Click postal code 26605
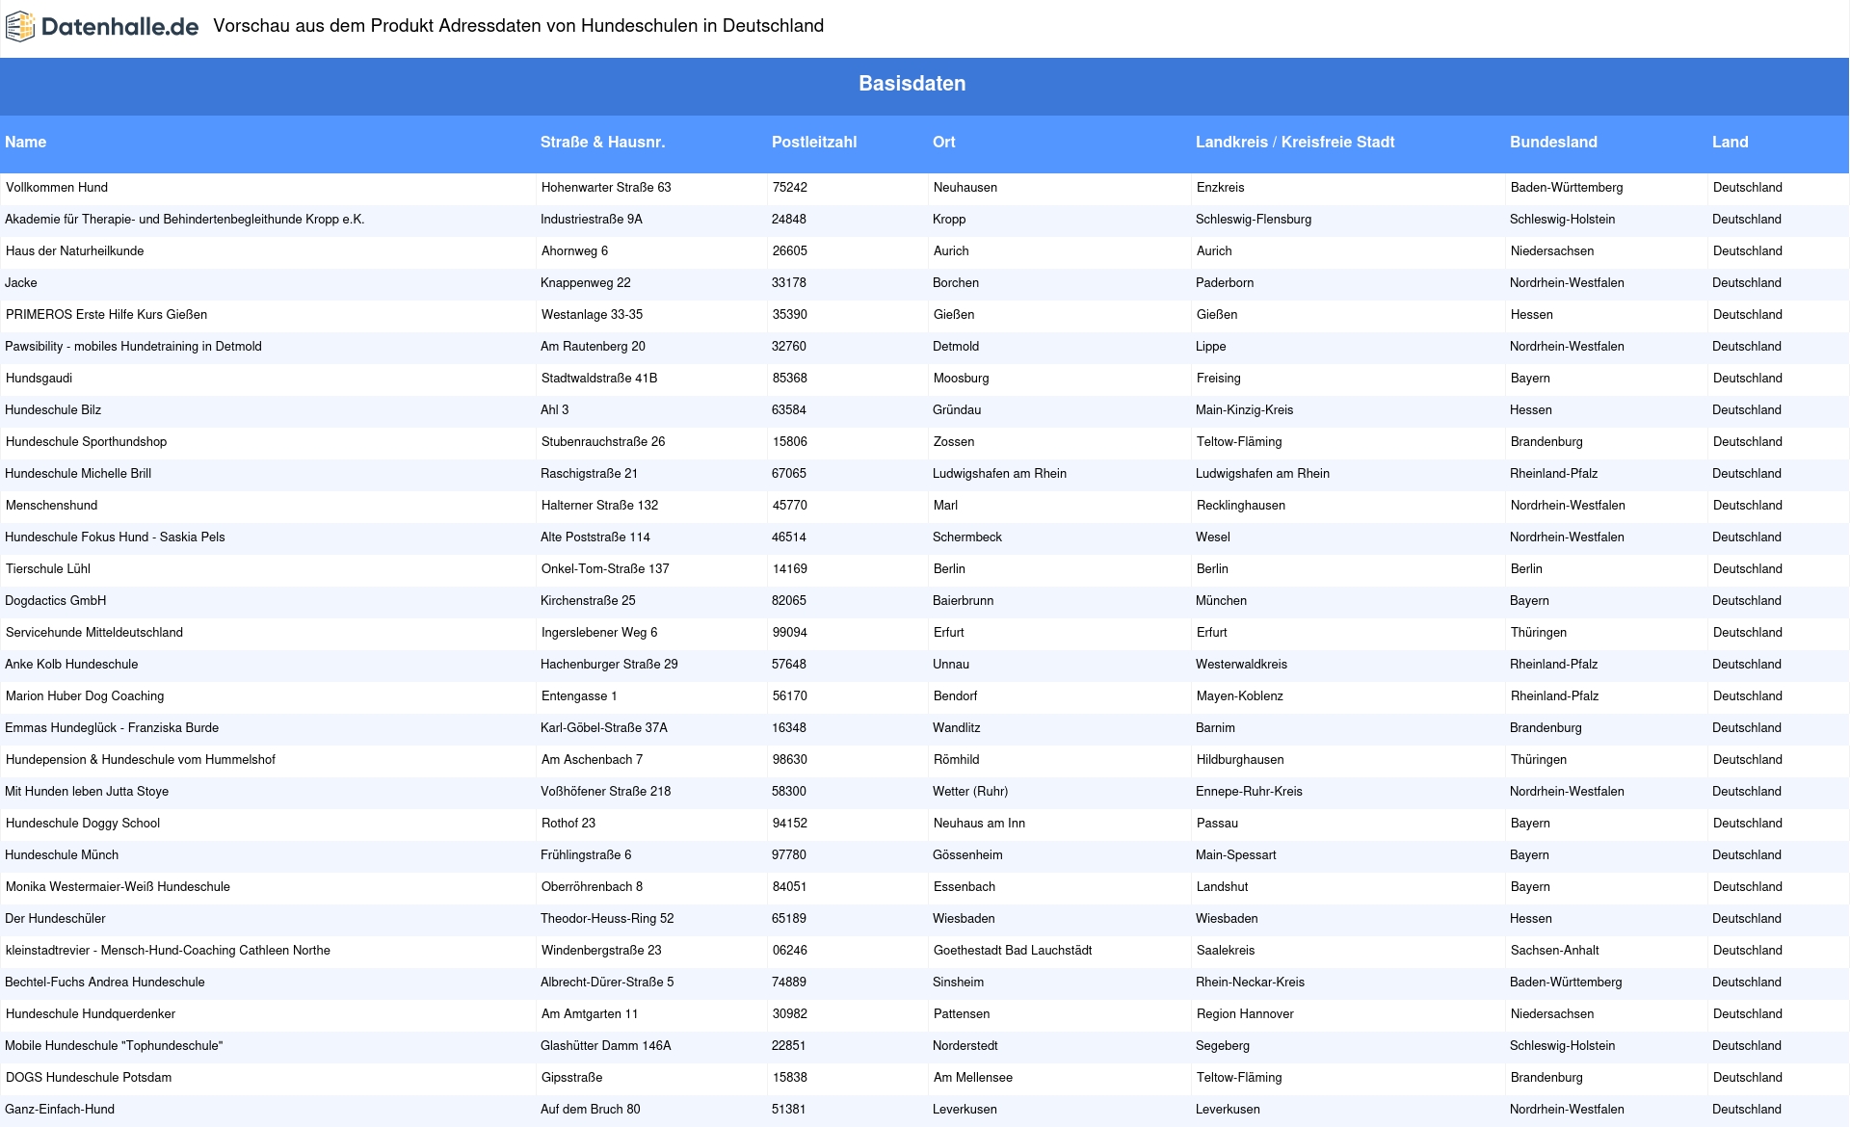The height and width of the screenshot is (1127, 1850). point(790,251)
